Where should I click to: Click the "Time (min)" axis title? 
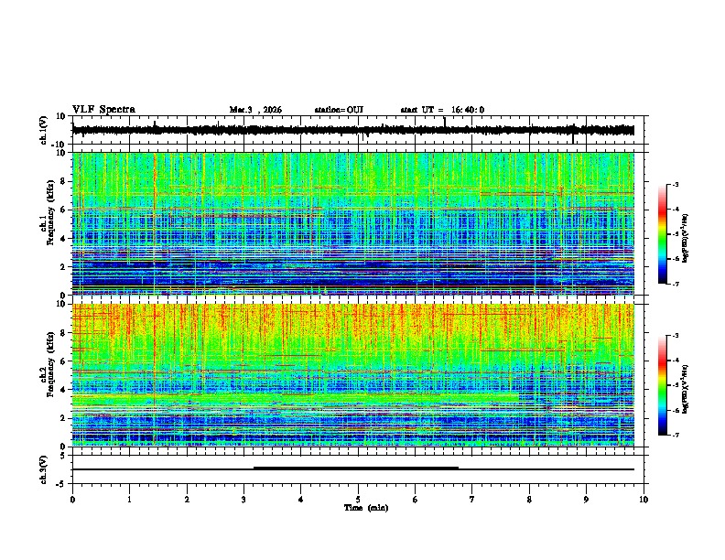[366, 508]
